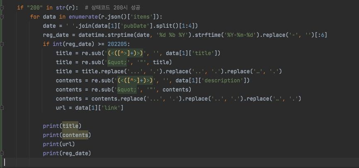Screen dimensions: 359x168
Task: Click the highlighted 'contents' inside print(contents)
Action: (x=75, y=135)
